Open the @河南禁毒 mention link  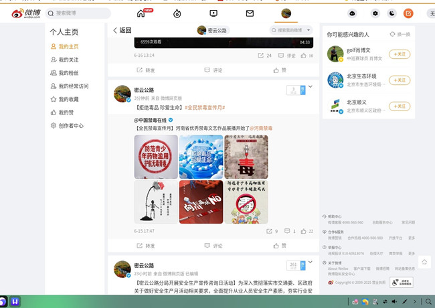261,128
